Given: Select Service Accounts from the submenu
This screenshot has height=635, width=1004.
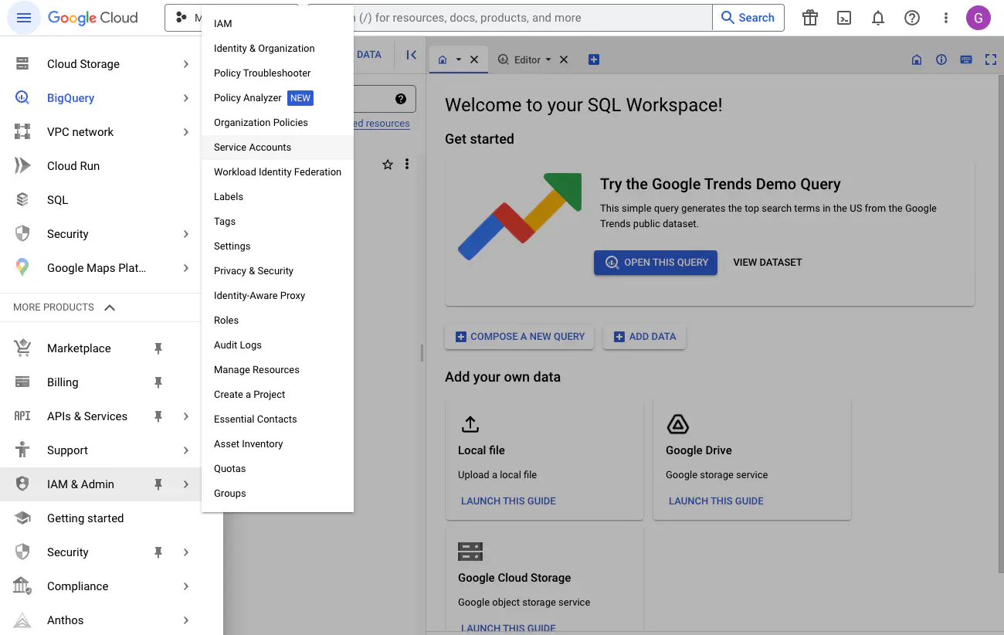Looking at the screenshot, I should click(x=253, y=148).
